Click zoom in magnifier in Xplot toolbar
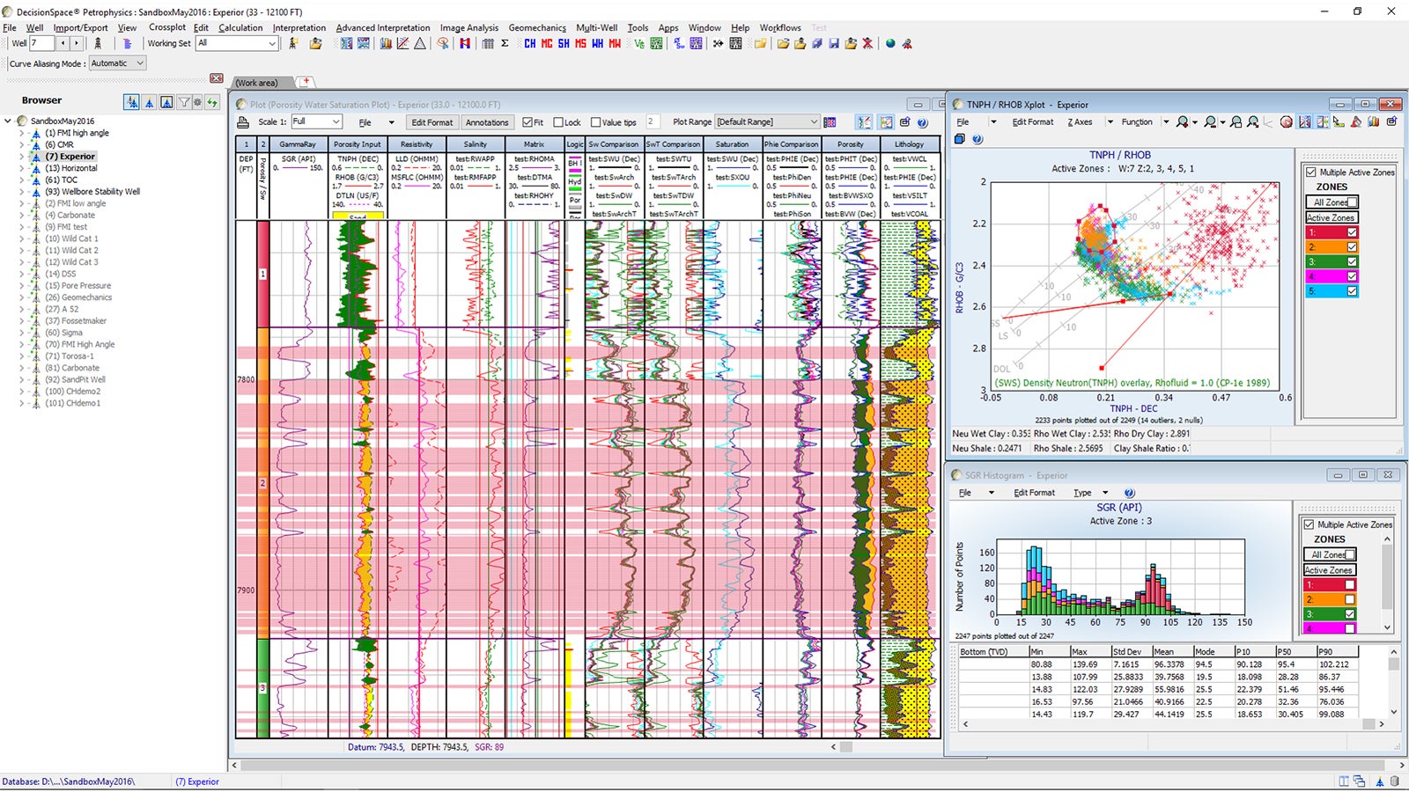 (1183, 122)
